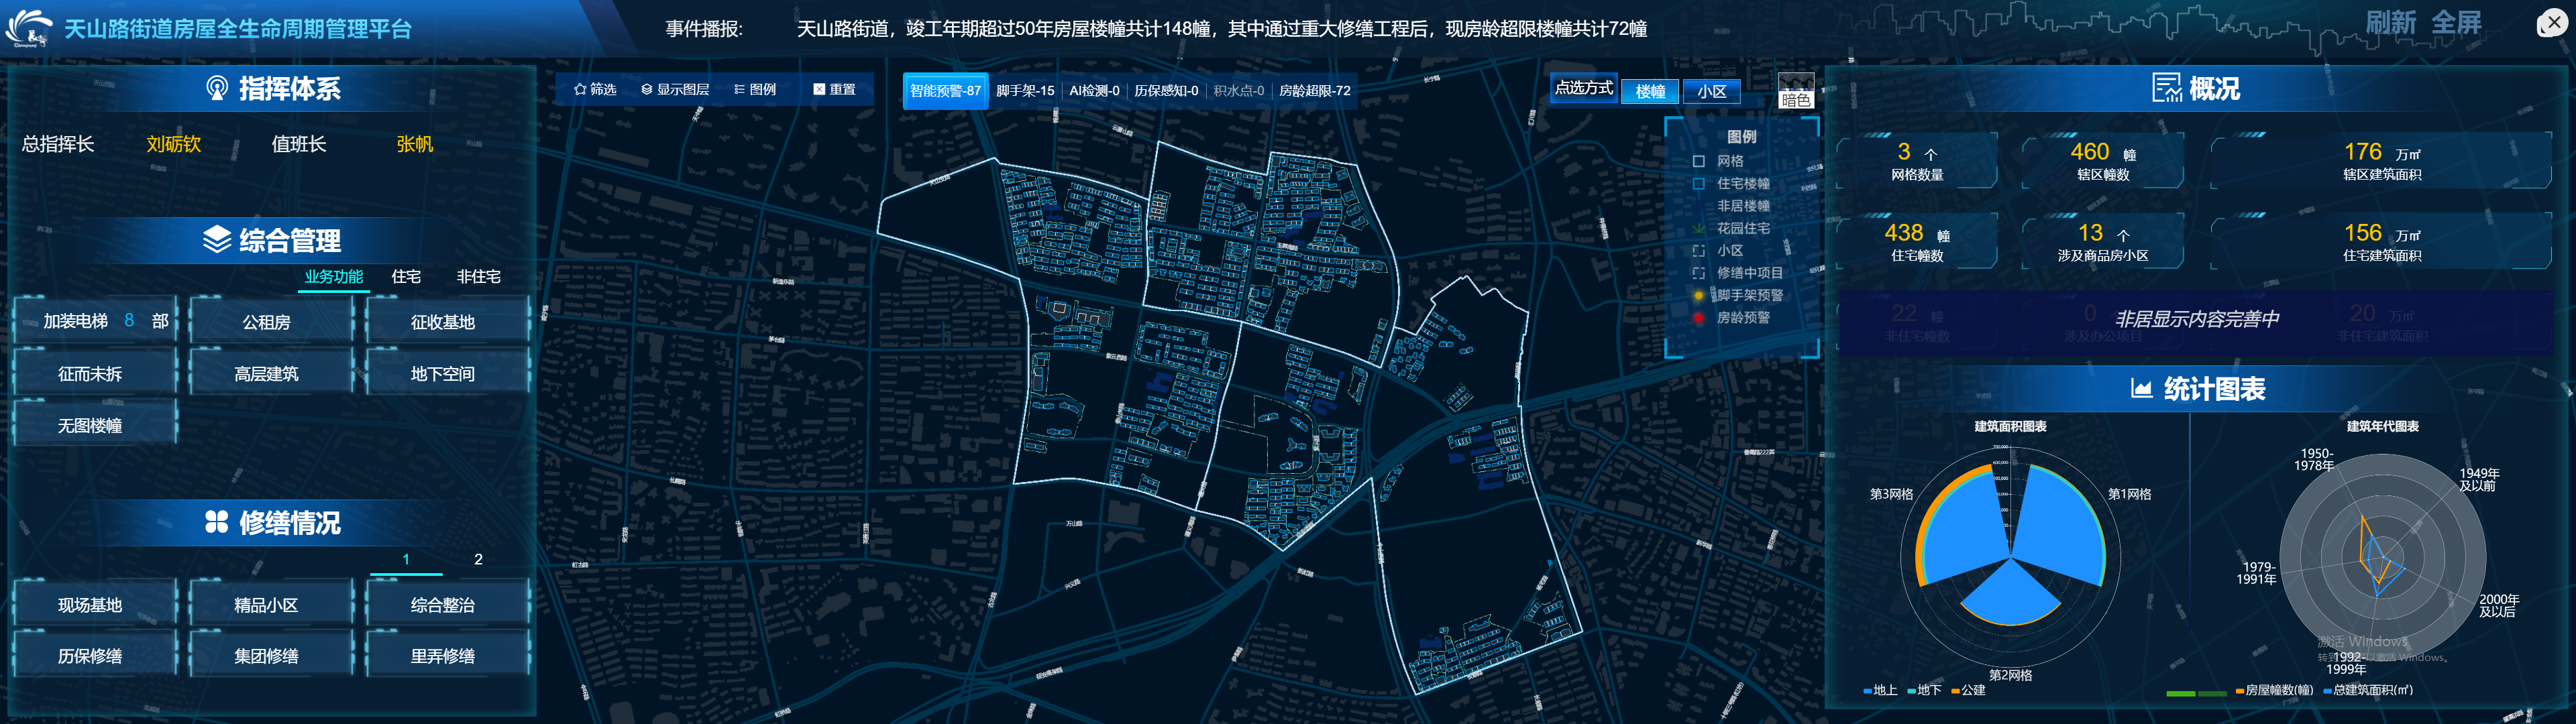The width and height of the screenshot is (2576, 724).
Task: Switch to the 住宅 tab
Action: (x=406, y=276)
